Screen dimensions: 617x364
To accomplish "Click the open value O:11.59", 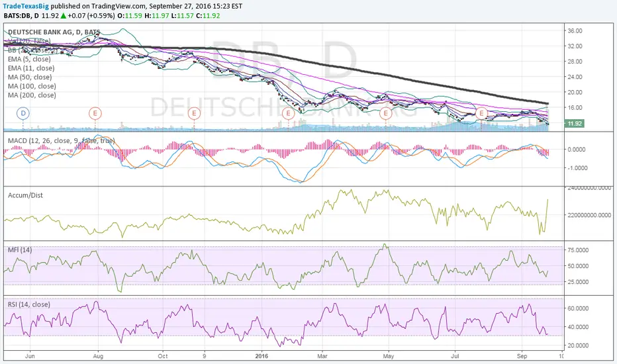I will tap(130, 16).
